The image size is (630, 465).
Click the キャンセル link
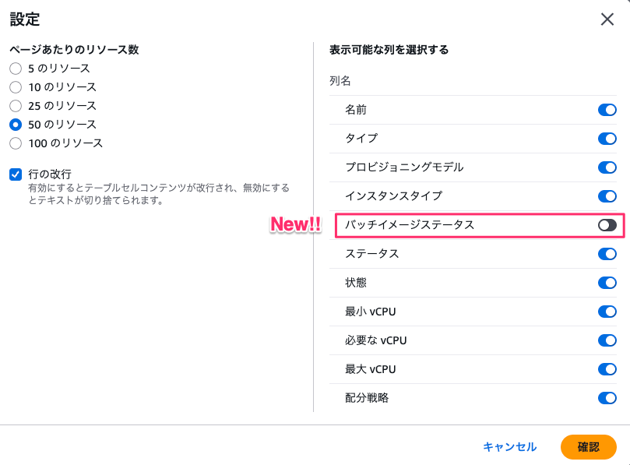[510, 447]
